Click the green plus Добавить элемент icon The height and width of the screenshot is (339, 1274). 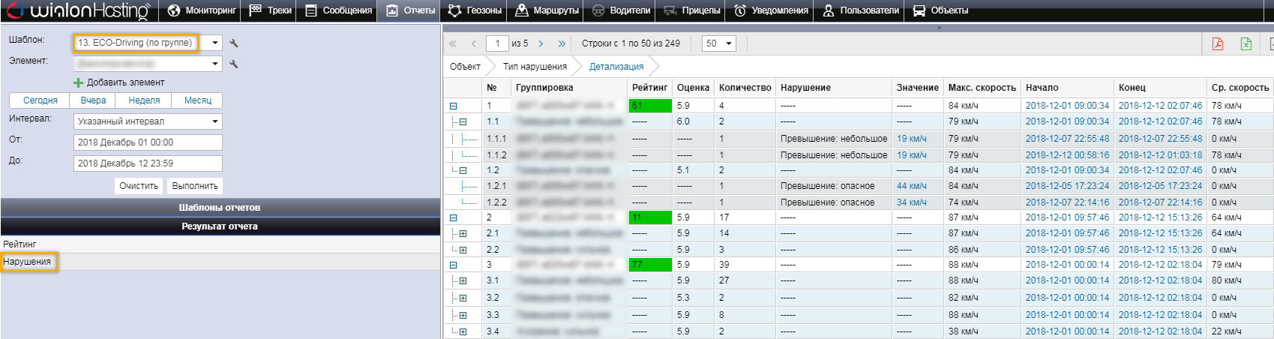pos(78,82)
